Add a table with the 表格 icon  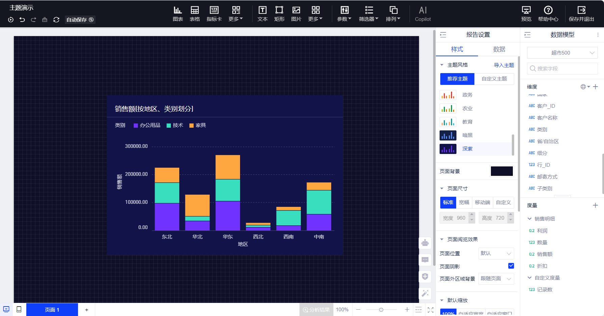[x=194, y=13]
